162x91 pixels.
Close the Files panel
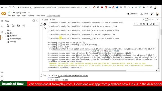(x=37, y=20)
